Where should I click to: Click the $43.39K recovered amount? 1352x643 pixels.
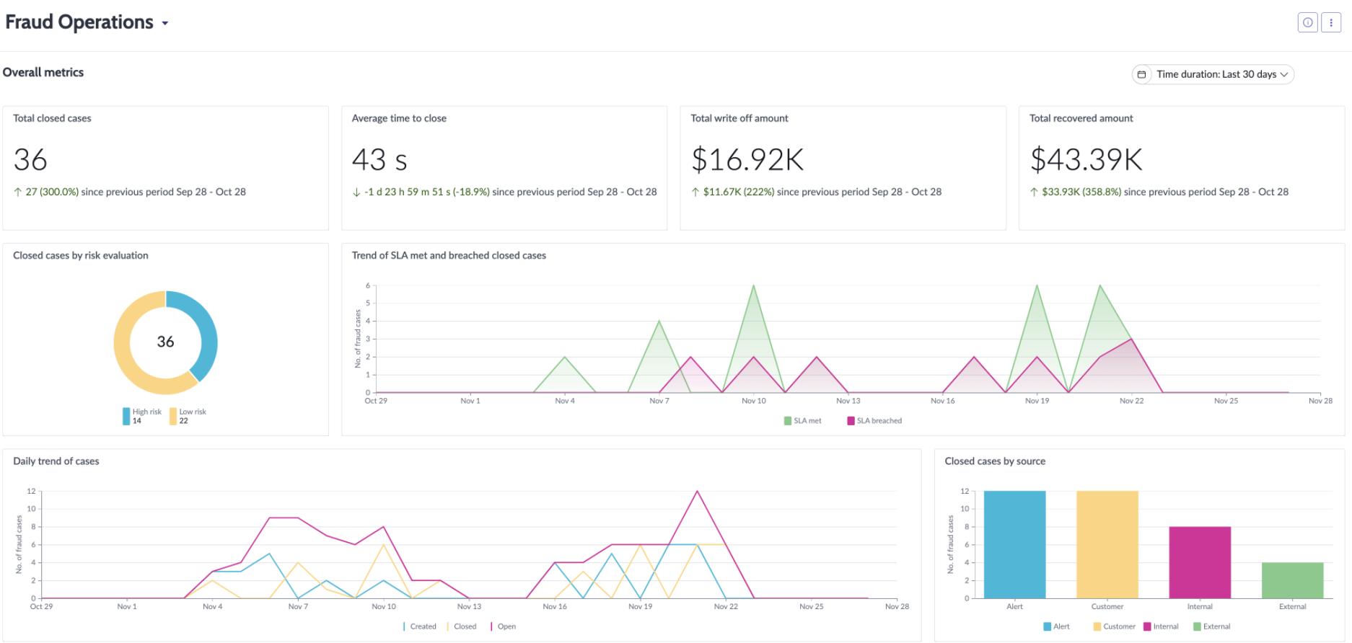point(1087,159)
